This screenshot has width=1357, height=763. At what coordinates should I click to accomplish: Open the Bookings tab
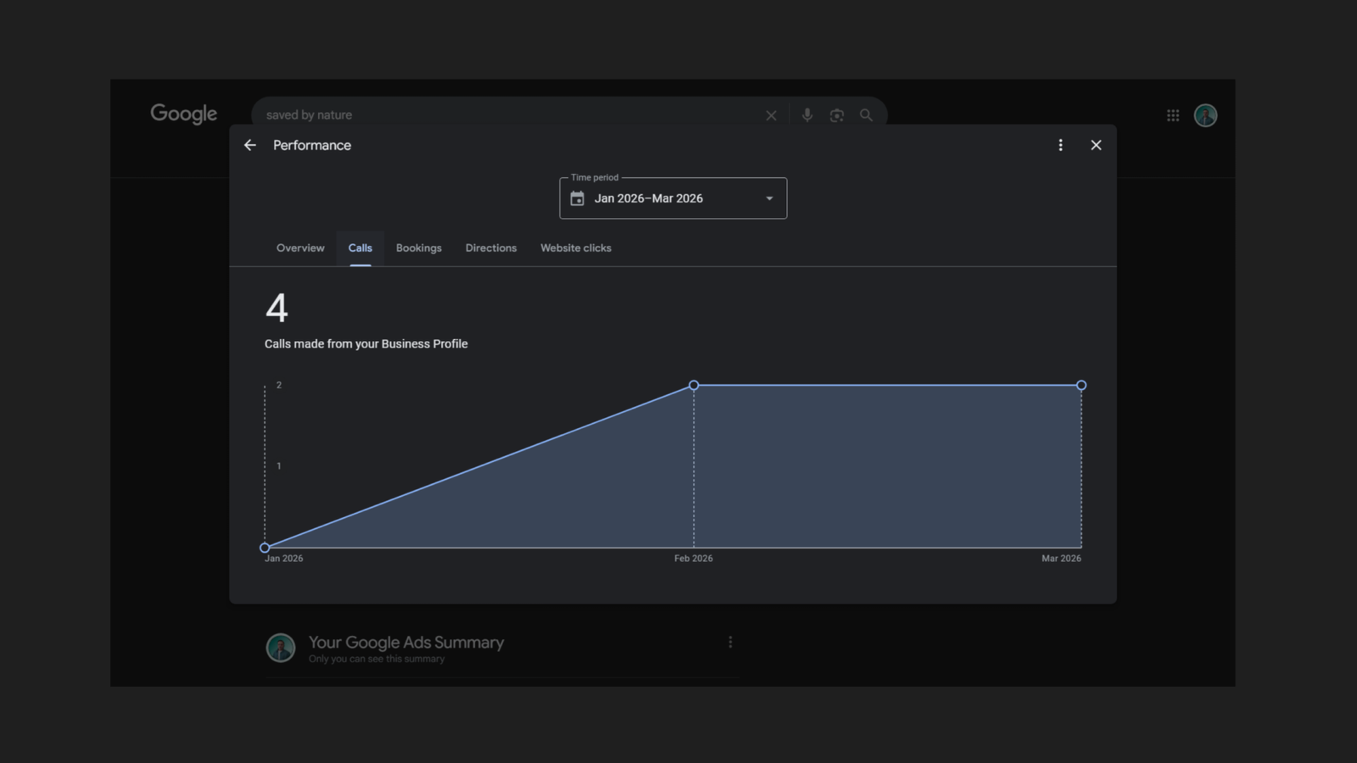418,248
